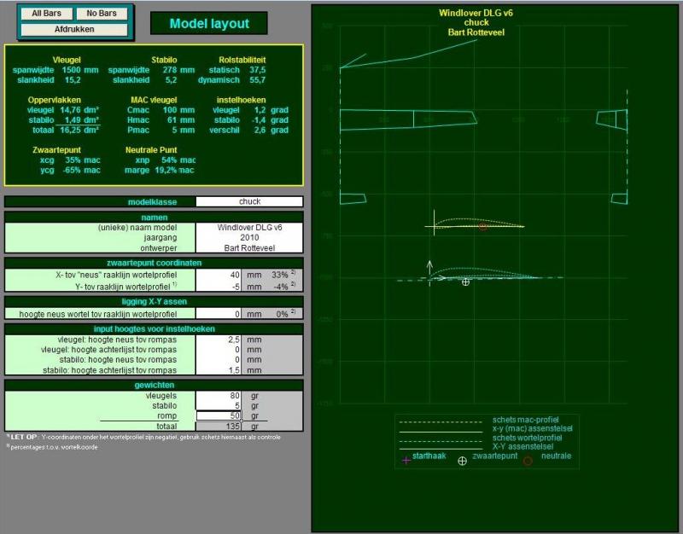Click the marge value 19,2%
The image size is (683, 534).
tap(166, 170)
